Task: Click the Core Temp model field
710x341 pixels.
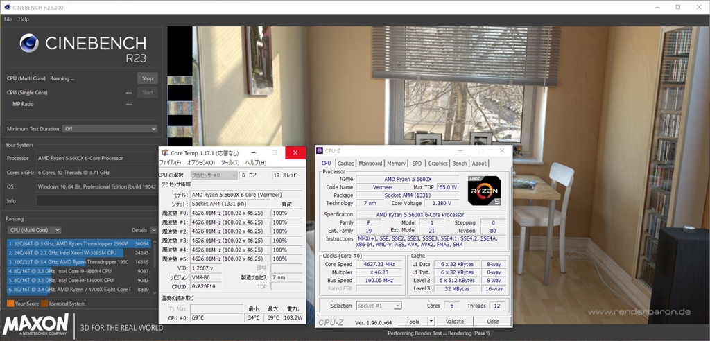Action: coord(246,195)
